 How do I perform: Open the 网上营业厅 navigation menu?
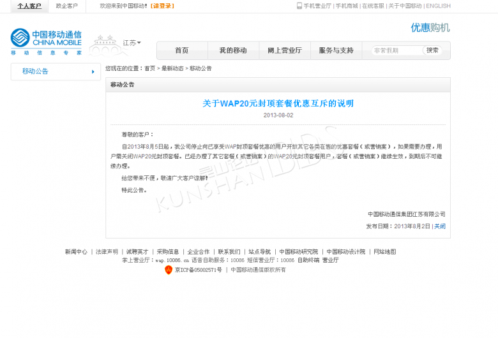click(285, 50)
